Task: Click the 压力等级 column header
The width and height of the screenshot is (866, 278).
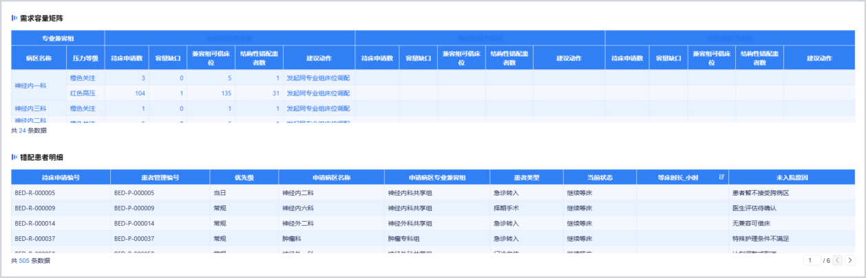Action: 85,58
